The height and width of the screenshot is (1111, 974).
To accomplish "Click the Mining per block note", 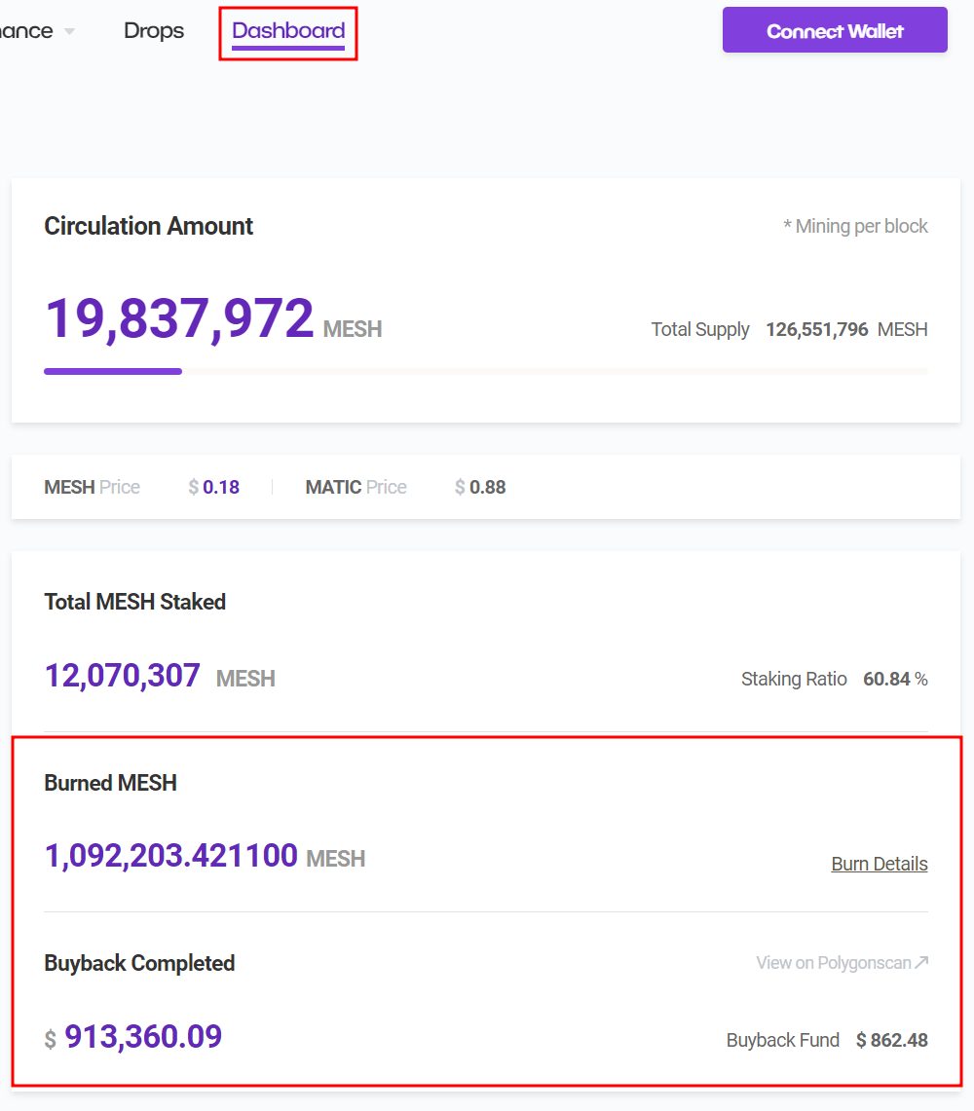I will 856,226.
